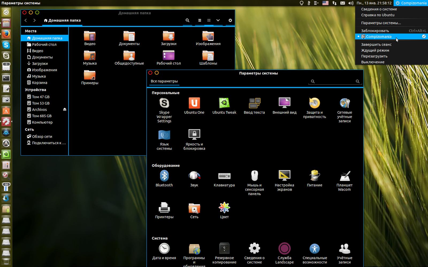Open Сетевые учётные записи

[x=345, y=110]
